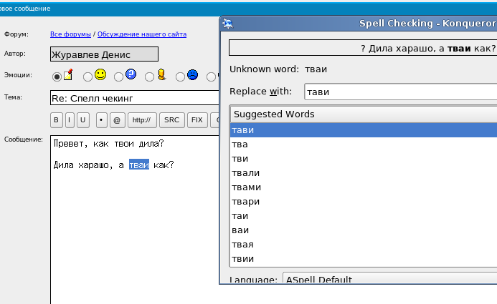Pick suggestion "твари" from the list
The width and height of the screenshot is (497, 304).
[246, 201]
